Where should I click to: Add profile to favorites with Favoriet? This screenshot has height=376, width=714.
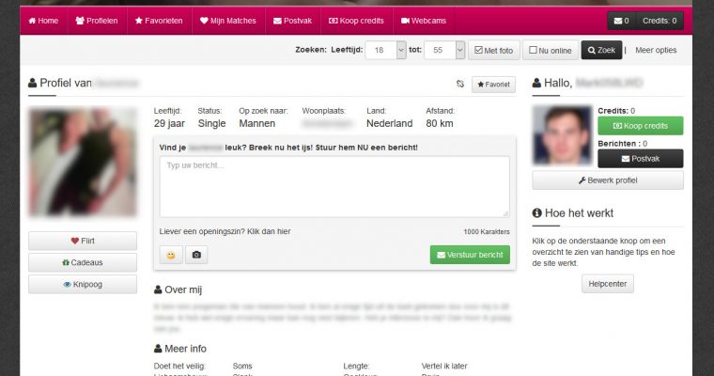tap(493, 85)
